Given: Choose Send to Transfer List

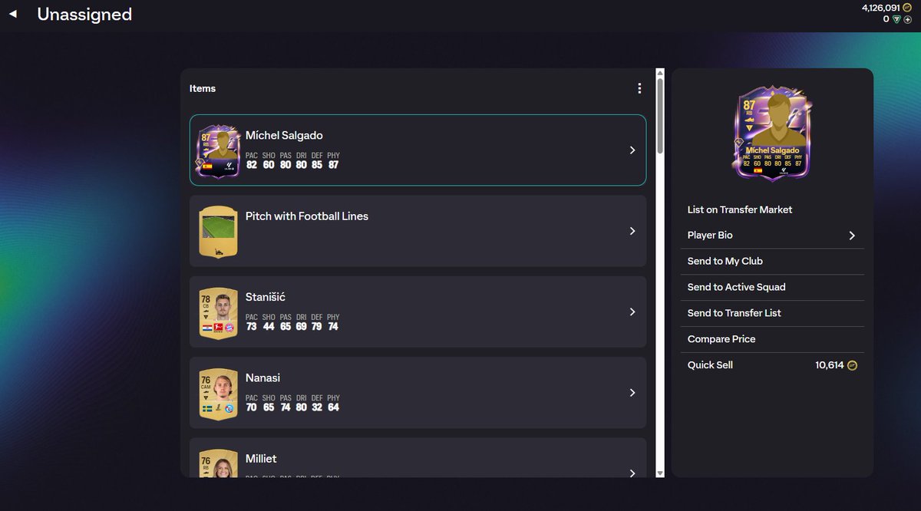Looking at the screenshot, I should [x=772, y=313].
